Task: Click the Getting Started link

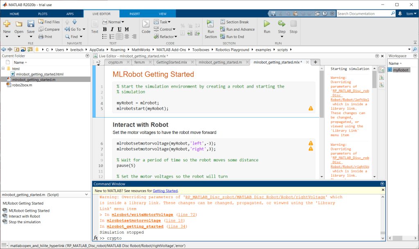Action: 165,191
